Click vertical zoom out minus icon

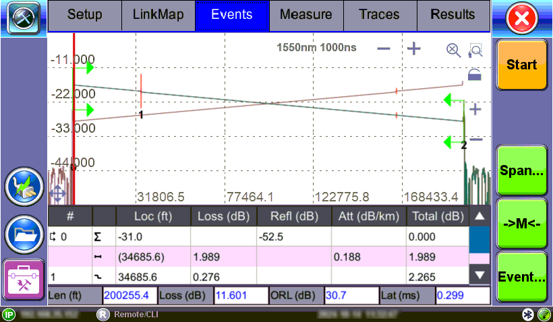coord(475,139)
